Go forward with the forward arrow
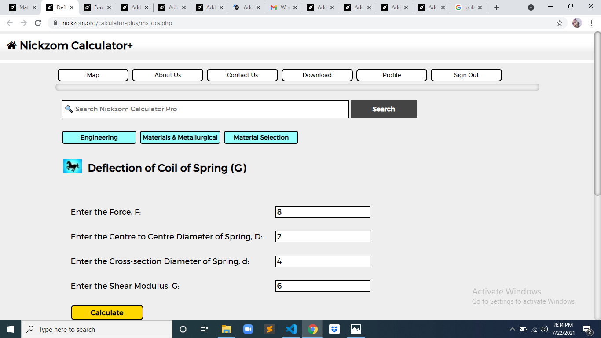 pyautogui.click(x=24, y=23)
